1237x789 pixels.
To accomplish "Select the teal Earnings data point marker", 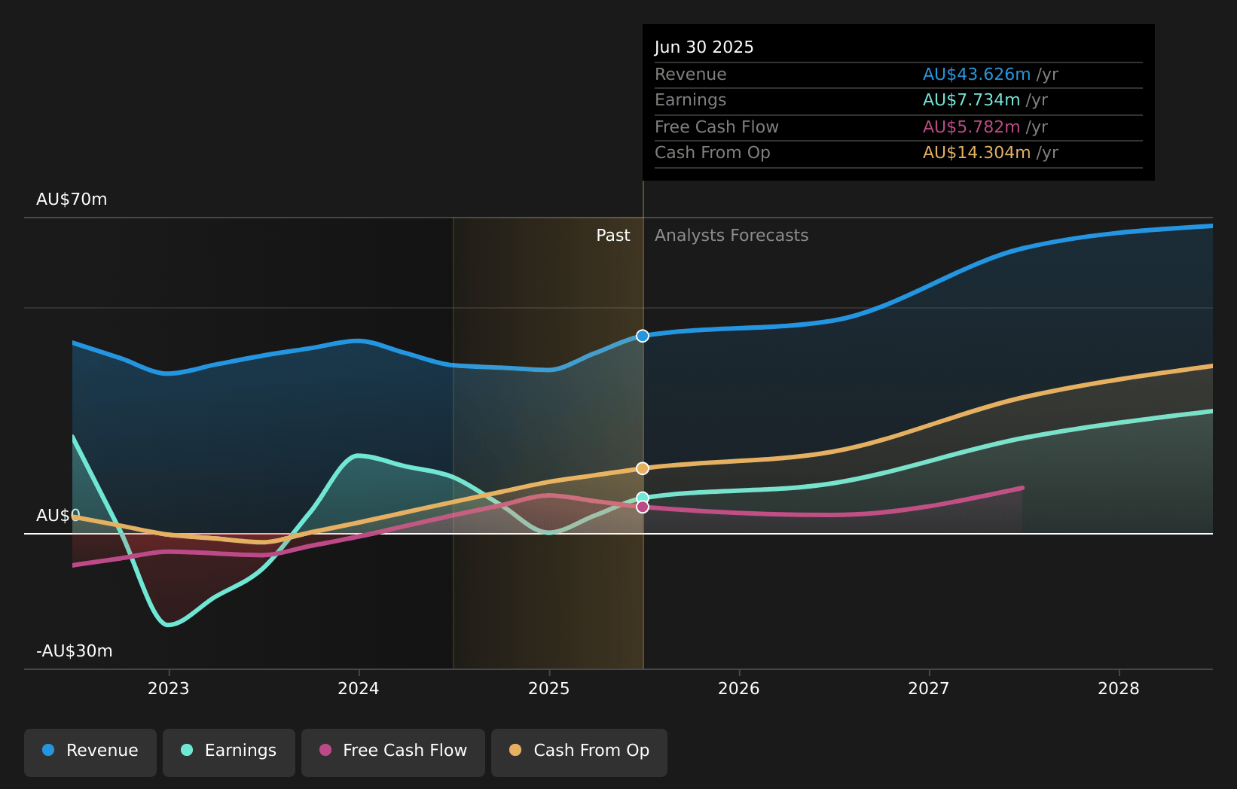I will (642, 497).
